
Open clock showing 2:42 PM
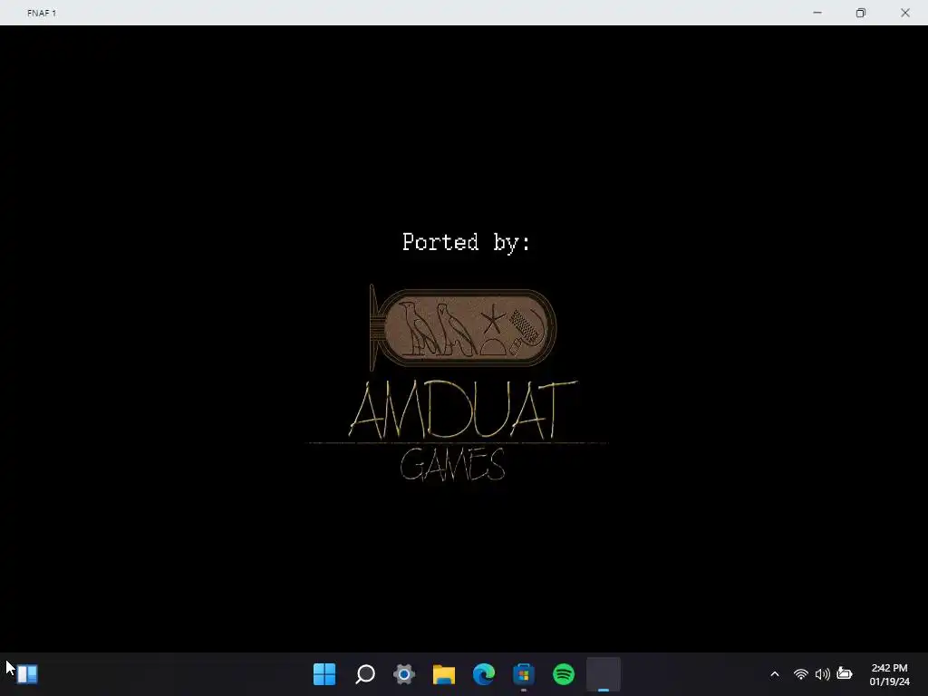[x=890, y=674]
